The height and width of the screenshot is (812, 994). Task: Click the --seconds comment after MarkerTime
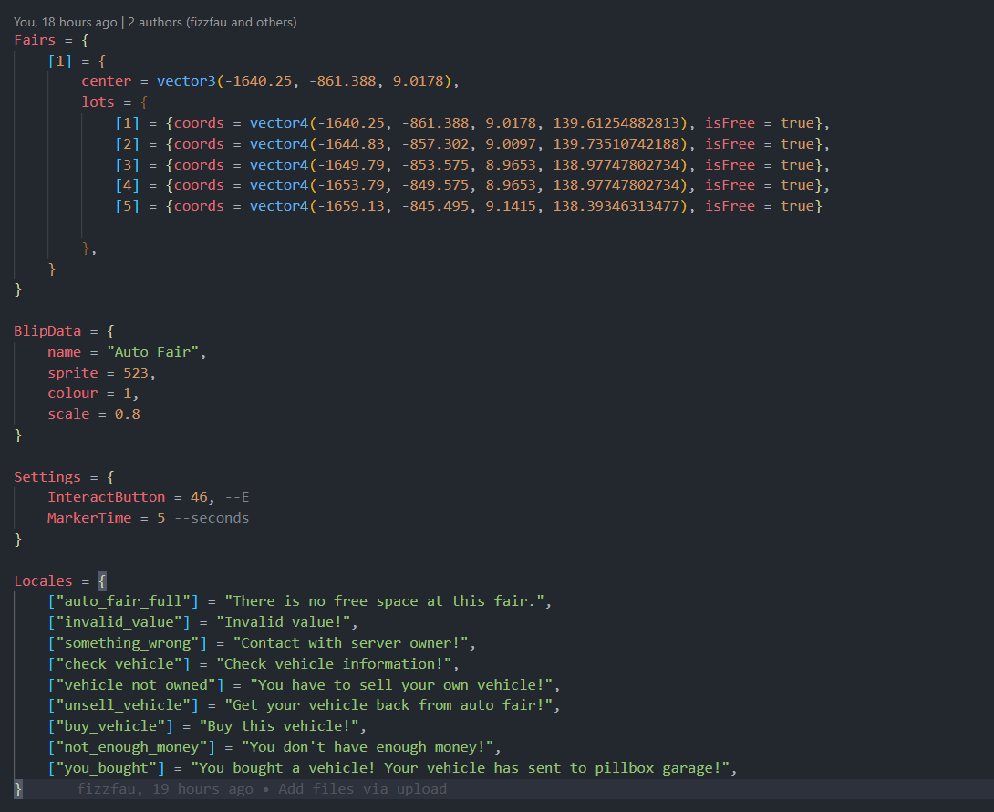[x=212, y=518]
